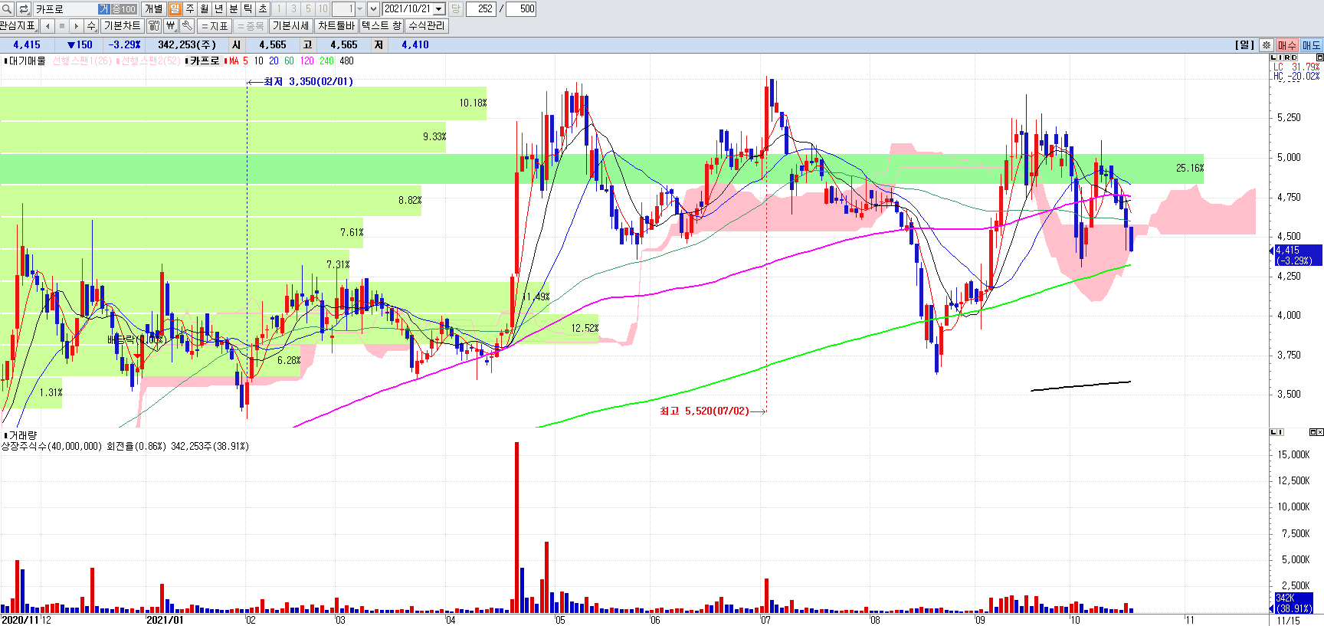Viewport: 1324px width, 626px height.
Task: Click the 수 icon after playback arrows
Action: click(x=91, y=26)
